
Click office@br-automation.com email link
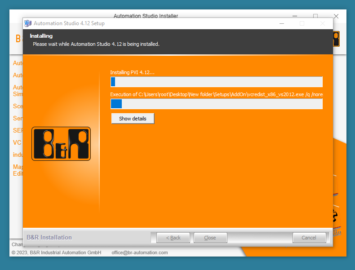(140, 252)
